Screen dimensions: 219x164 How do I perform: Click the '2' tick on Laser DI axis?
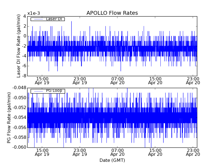pyautogui.click(x=25, y=26)
